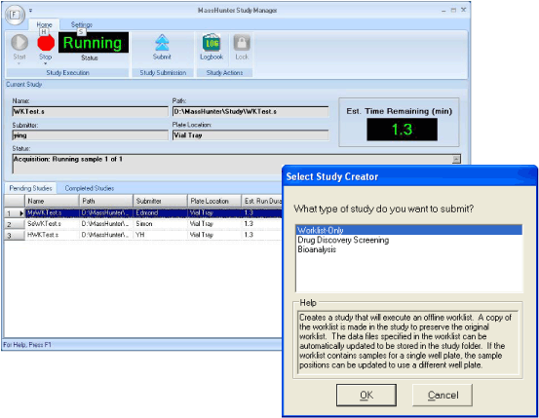Minimize the MassHunter Study Manager window
Screen dimensions: 539x418
(x=443, y=11)
